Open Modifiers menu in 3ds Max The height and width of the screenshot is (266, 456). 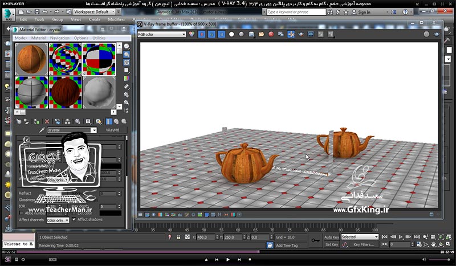[x=116, y=19]
